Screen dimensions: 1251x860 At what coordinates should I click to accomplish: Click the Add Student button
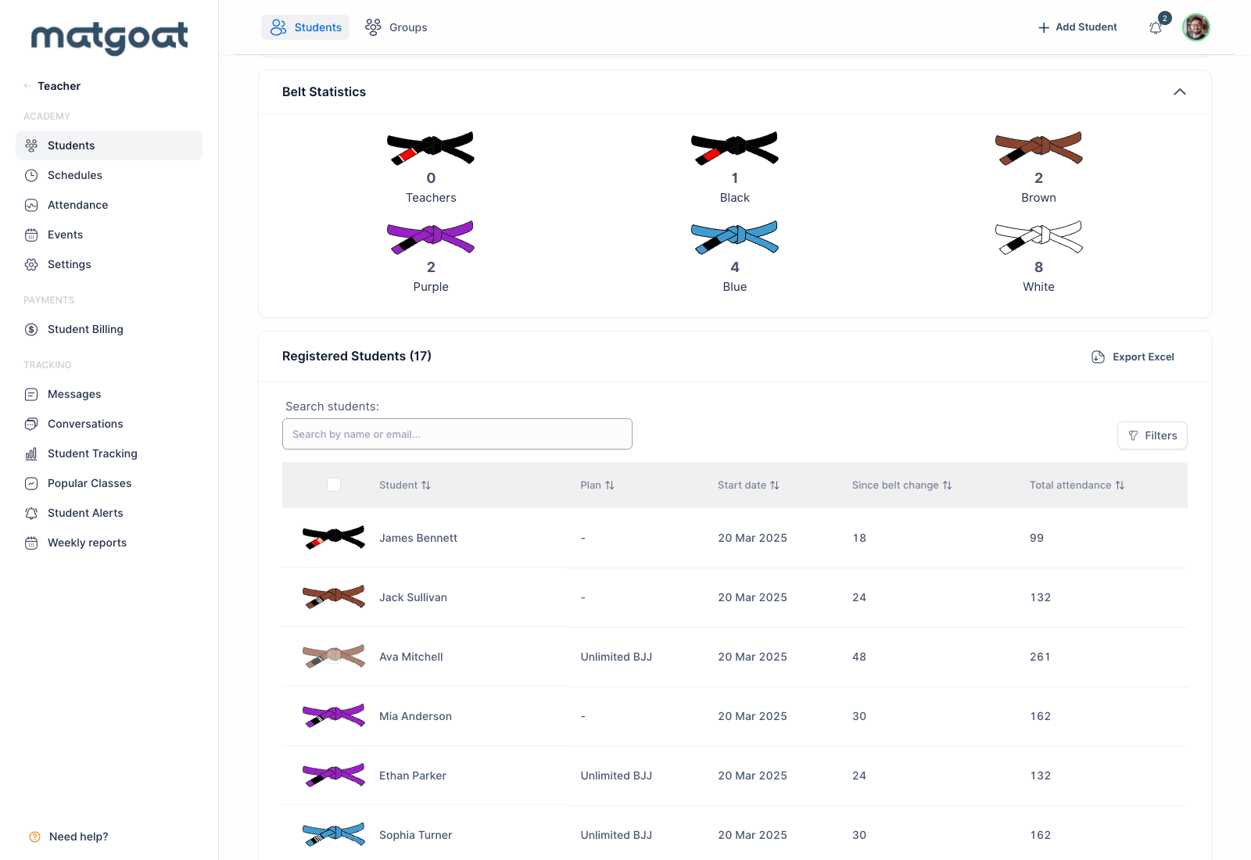[1077, 27]
